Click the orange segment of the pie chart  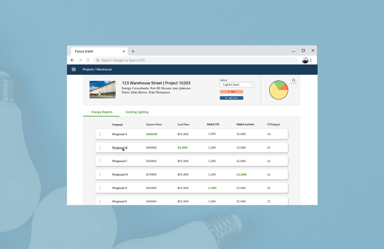pos(285,87)
